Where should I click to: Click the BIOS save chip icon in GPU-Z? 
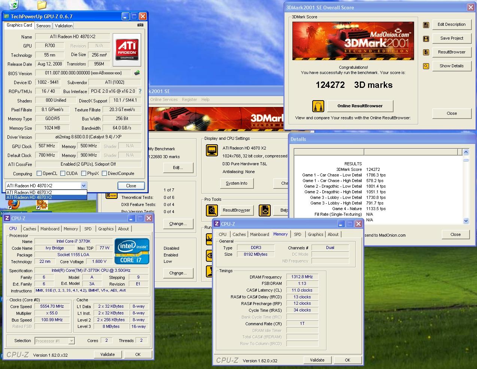137,73
